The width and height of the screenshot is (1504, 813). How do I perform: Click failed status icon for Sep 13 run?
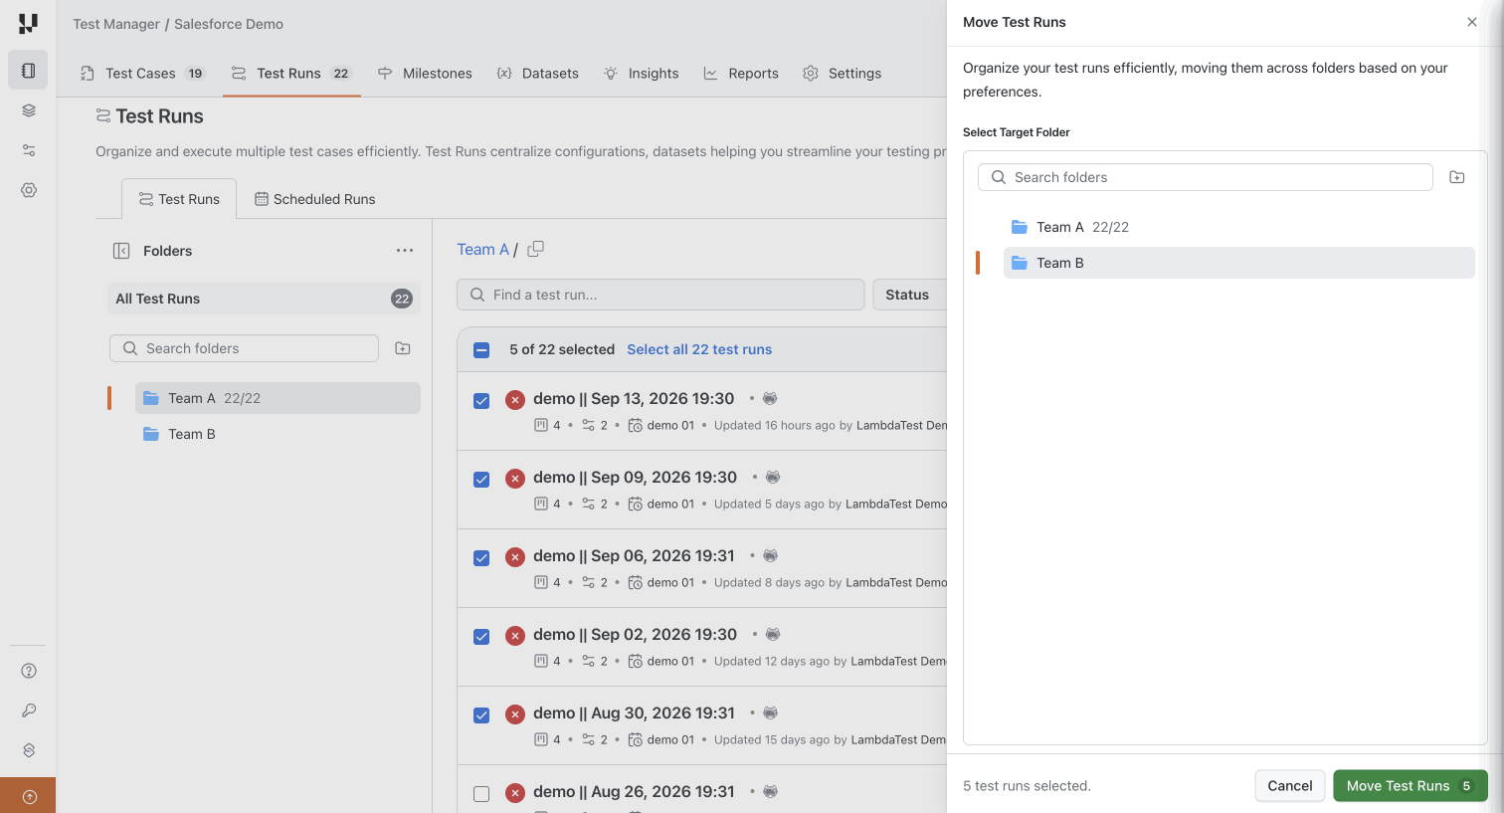pyautogui.click(x=514, y=399)
